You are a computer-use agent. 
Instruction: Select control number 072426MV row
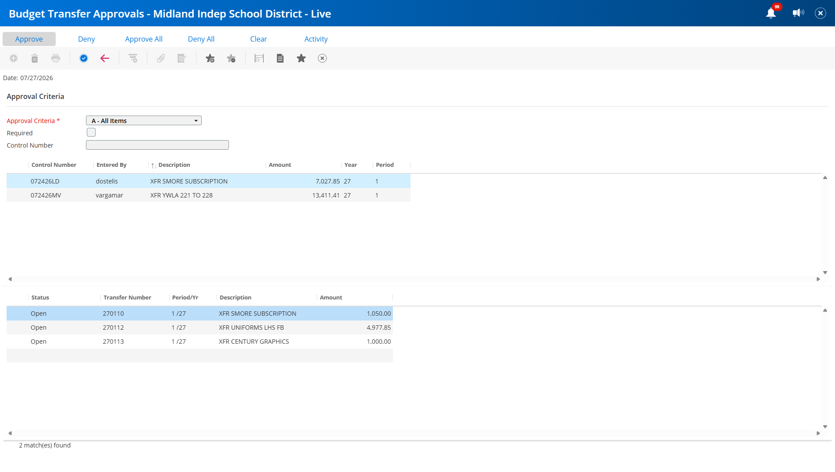tap(208, 195)
